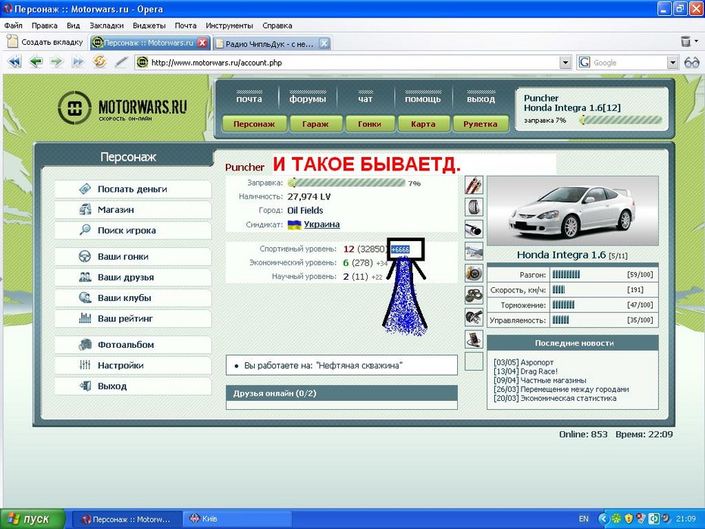Image resolution: width=705 pixels, height=529 pixels.
Task: Click the Разгон stat bar
Action: [x=566, y=274]
